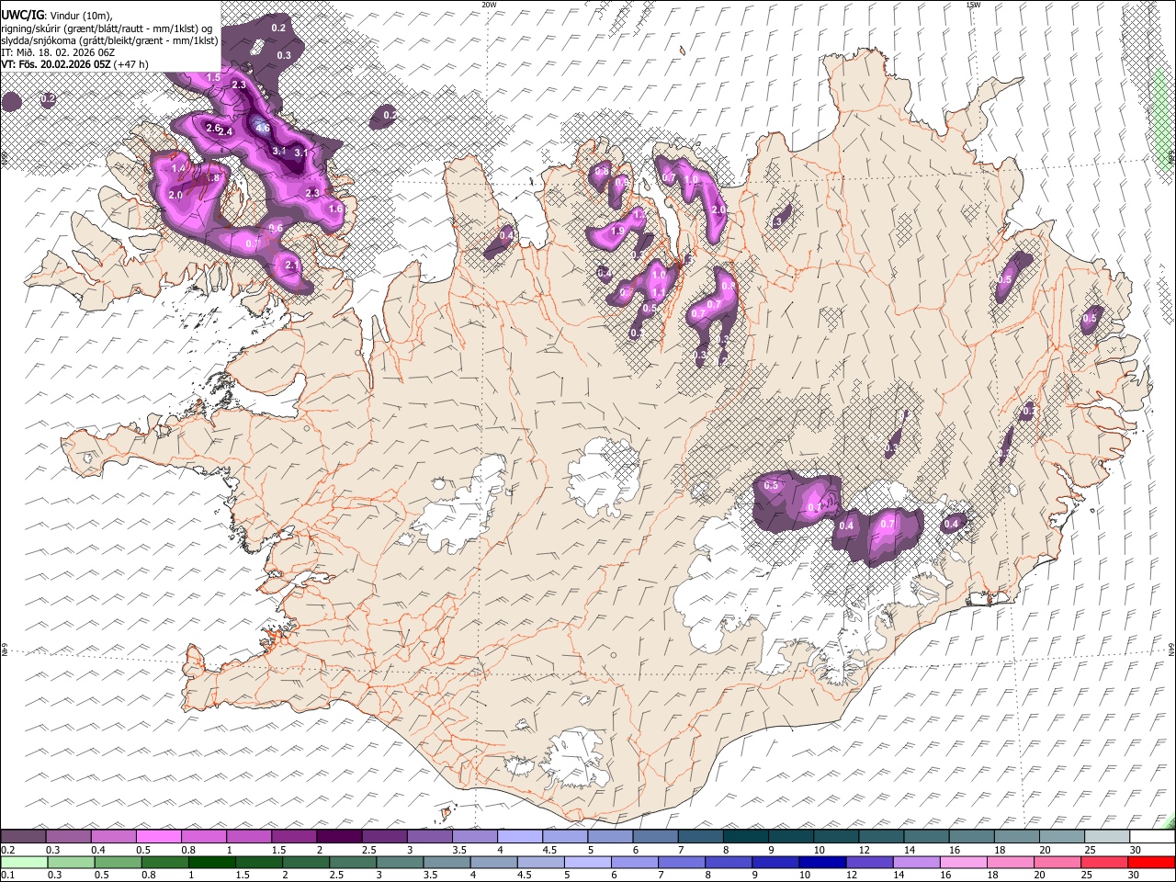Click the violet 14 swatch, lower legend
1176x882 pixels.
tap(917, 863)
